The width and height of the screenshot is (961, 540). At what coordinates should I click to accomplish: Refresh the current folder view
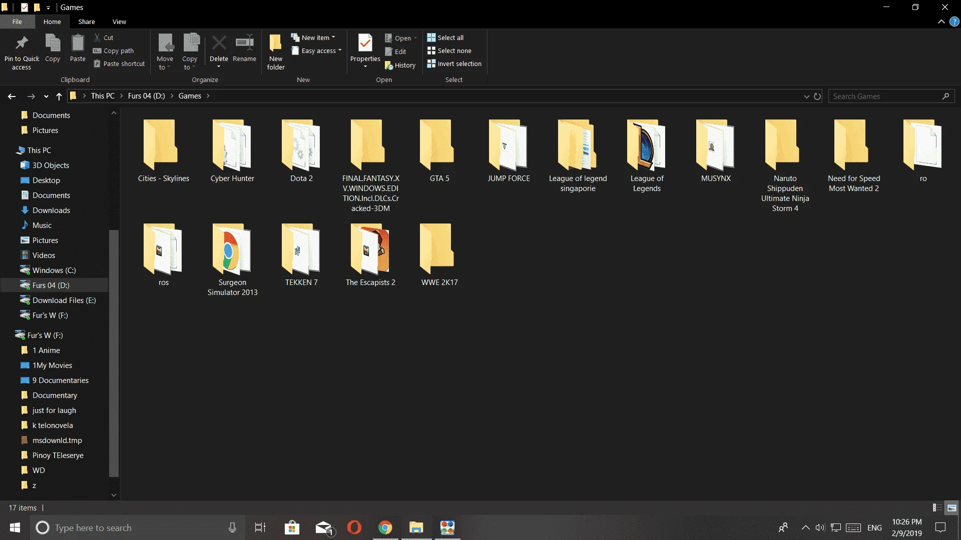point(817,96)
